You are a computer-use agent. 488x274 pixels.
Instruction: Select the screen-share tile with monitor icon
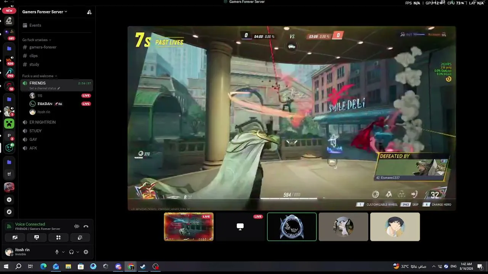pos(240,227)
